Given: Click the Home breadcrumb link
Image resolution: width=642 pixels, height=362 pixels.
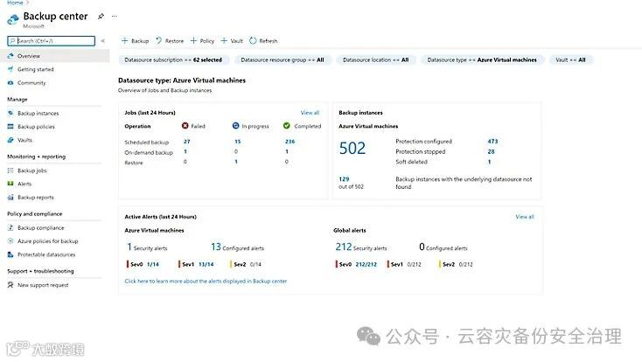Looking at the screenshot, I should point(15,3).
